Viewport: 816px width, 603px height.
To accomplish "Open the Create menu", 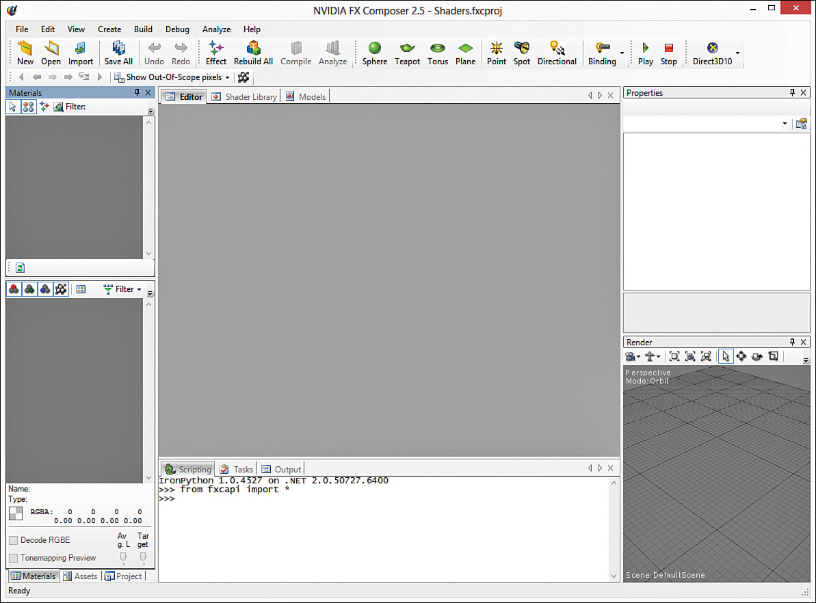I will click(109, 29).
